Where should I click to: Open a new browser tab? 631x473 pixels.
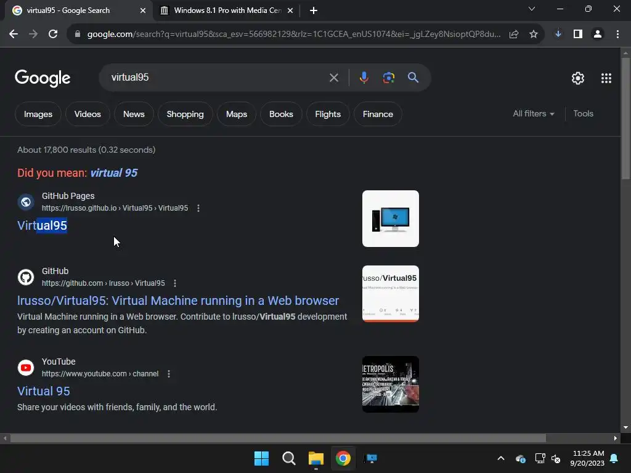(x=314, y=10)
